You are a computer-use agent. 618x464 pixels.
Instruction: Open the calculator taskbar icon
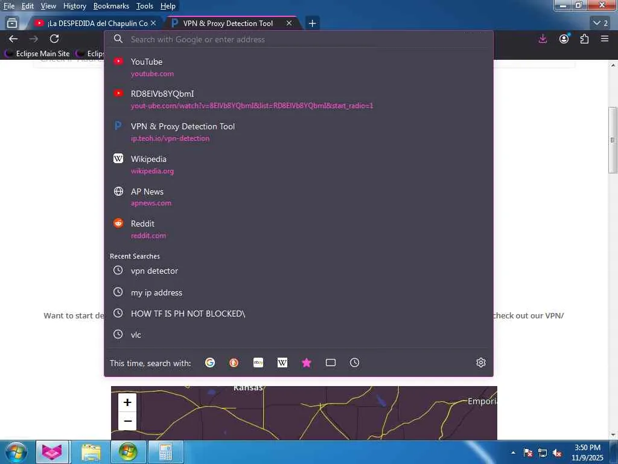point(165,452)
